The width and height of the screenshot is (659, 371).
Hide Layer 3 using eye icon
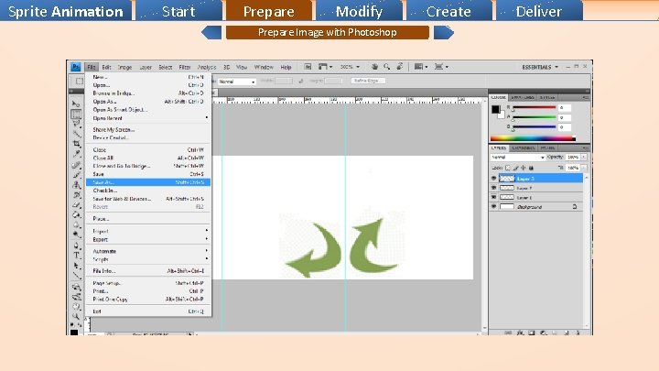tap(494, 179)
